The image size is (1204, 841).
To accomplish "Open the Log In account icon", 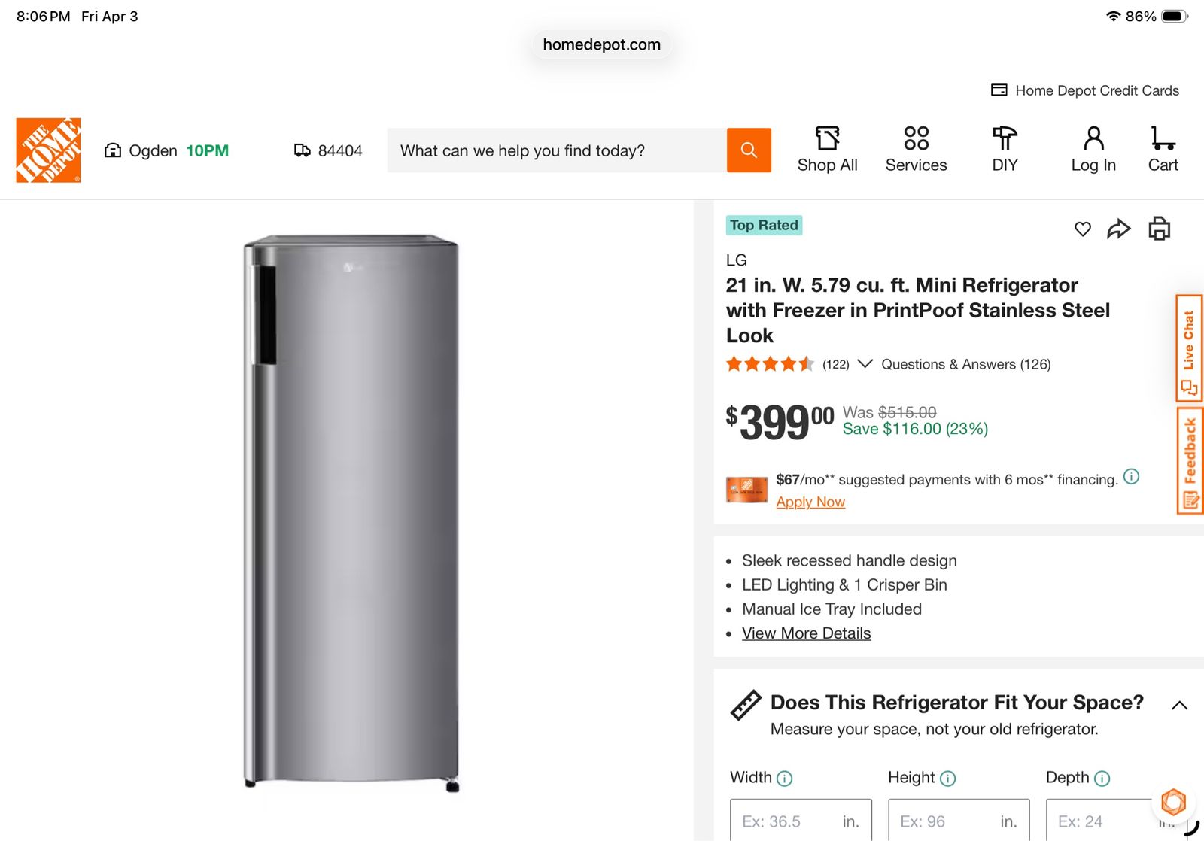I will 1093,150.
